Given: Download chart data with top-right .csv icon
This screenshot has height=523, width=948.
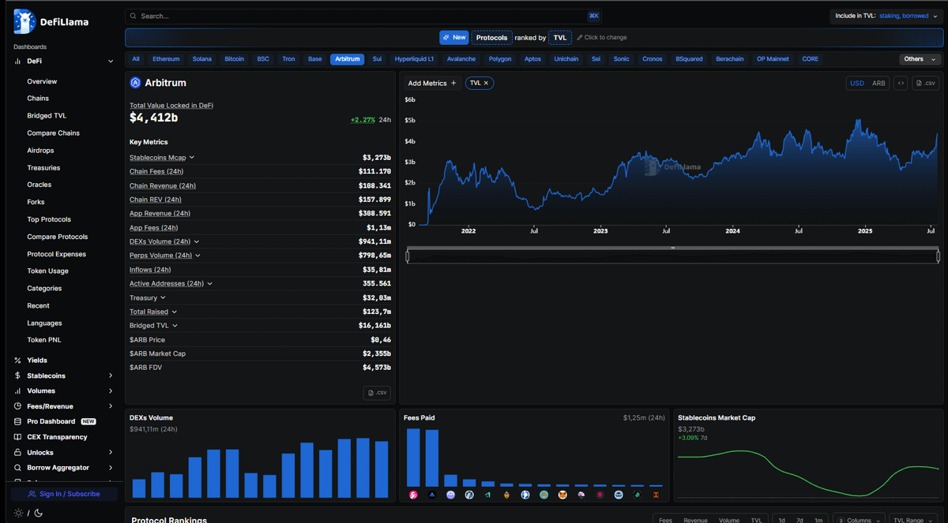Looking at the screenshot, I should [x=926, y=83].
